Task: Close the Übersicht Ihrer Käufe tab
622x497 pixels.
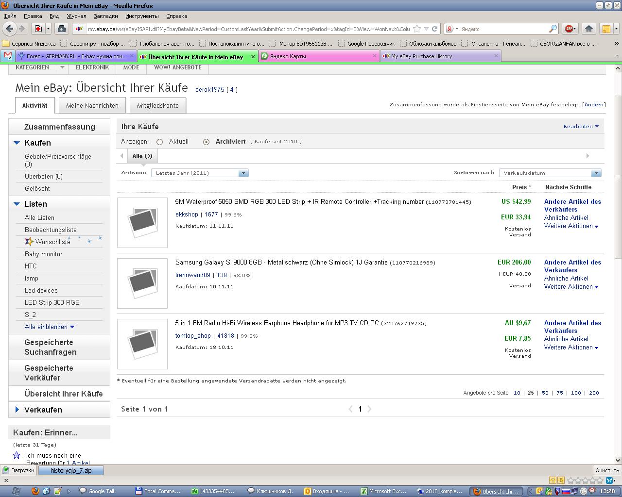Action: point(253,57)
